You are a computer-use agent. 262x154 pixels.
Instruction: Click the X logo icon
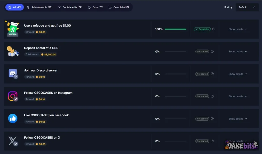pyautogui.click(x=13, y=141)
